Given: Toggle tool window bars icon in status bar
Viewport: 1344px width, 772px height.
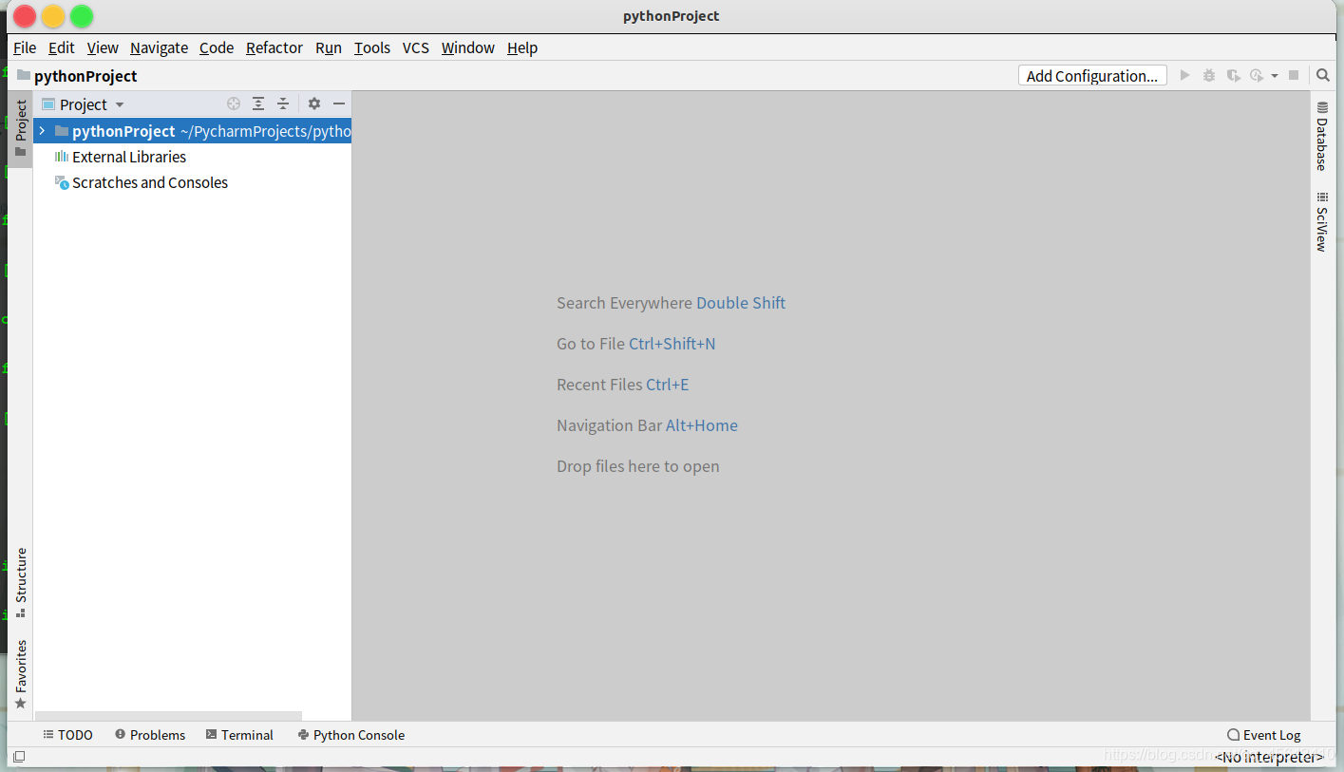Looking at the screenshot, I should click(x=19, y=757).
